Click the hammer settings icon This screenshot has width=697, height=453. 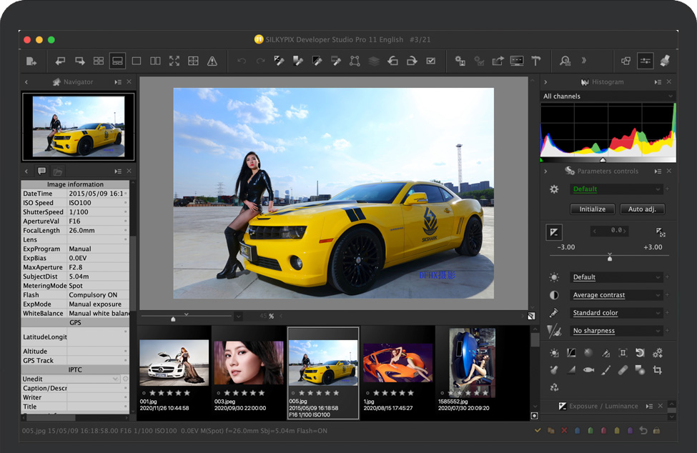(x=535, y=61)
